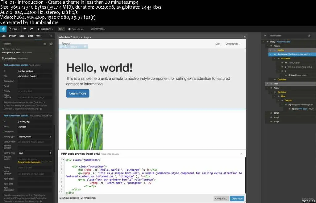Switch to the PROP tab
Screen dimensions: 316x203
[12, 36]
